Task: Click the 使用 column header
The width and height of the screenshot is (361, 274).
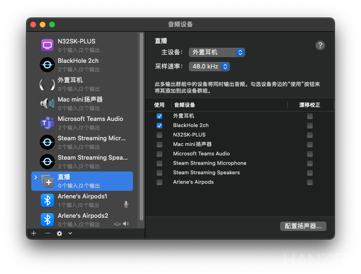Action: pyautogui.click(x=159, y=105)
